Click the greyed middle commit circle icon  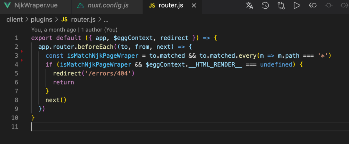tap(329, 5)
